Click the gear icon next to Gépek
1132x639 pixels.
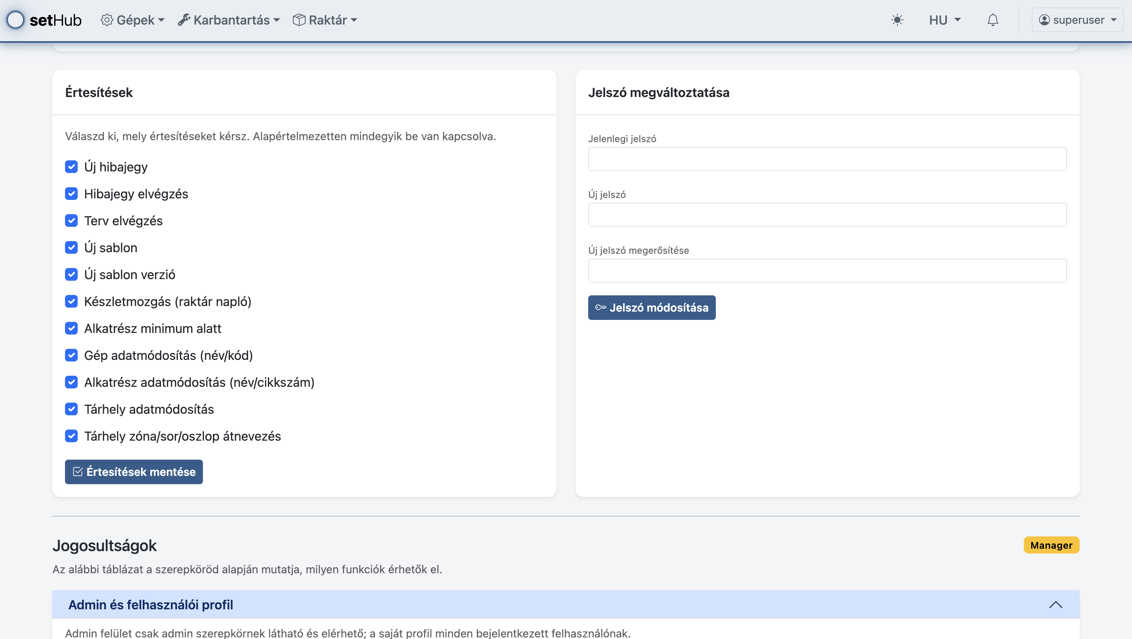tap(107, 20)
